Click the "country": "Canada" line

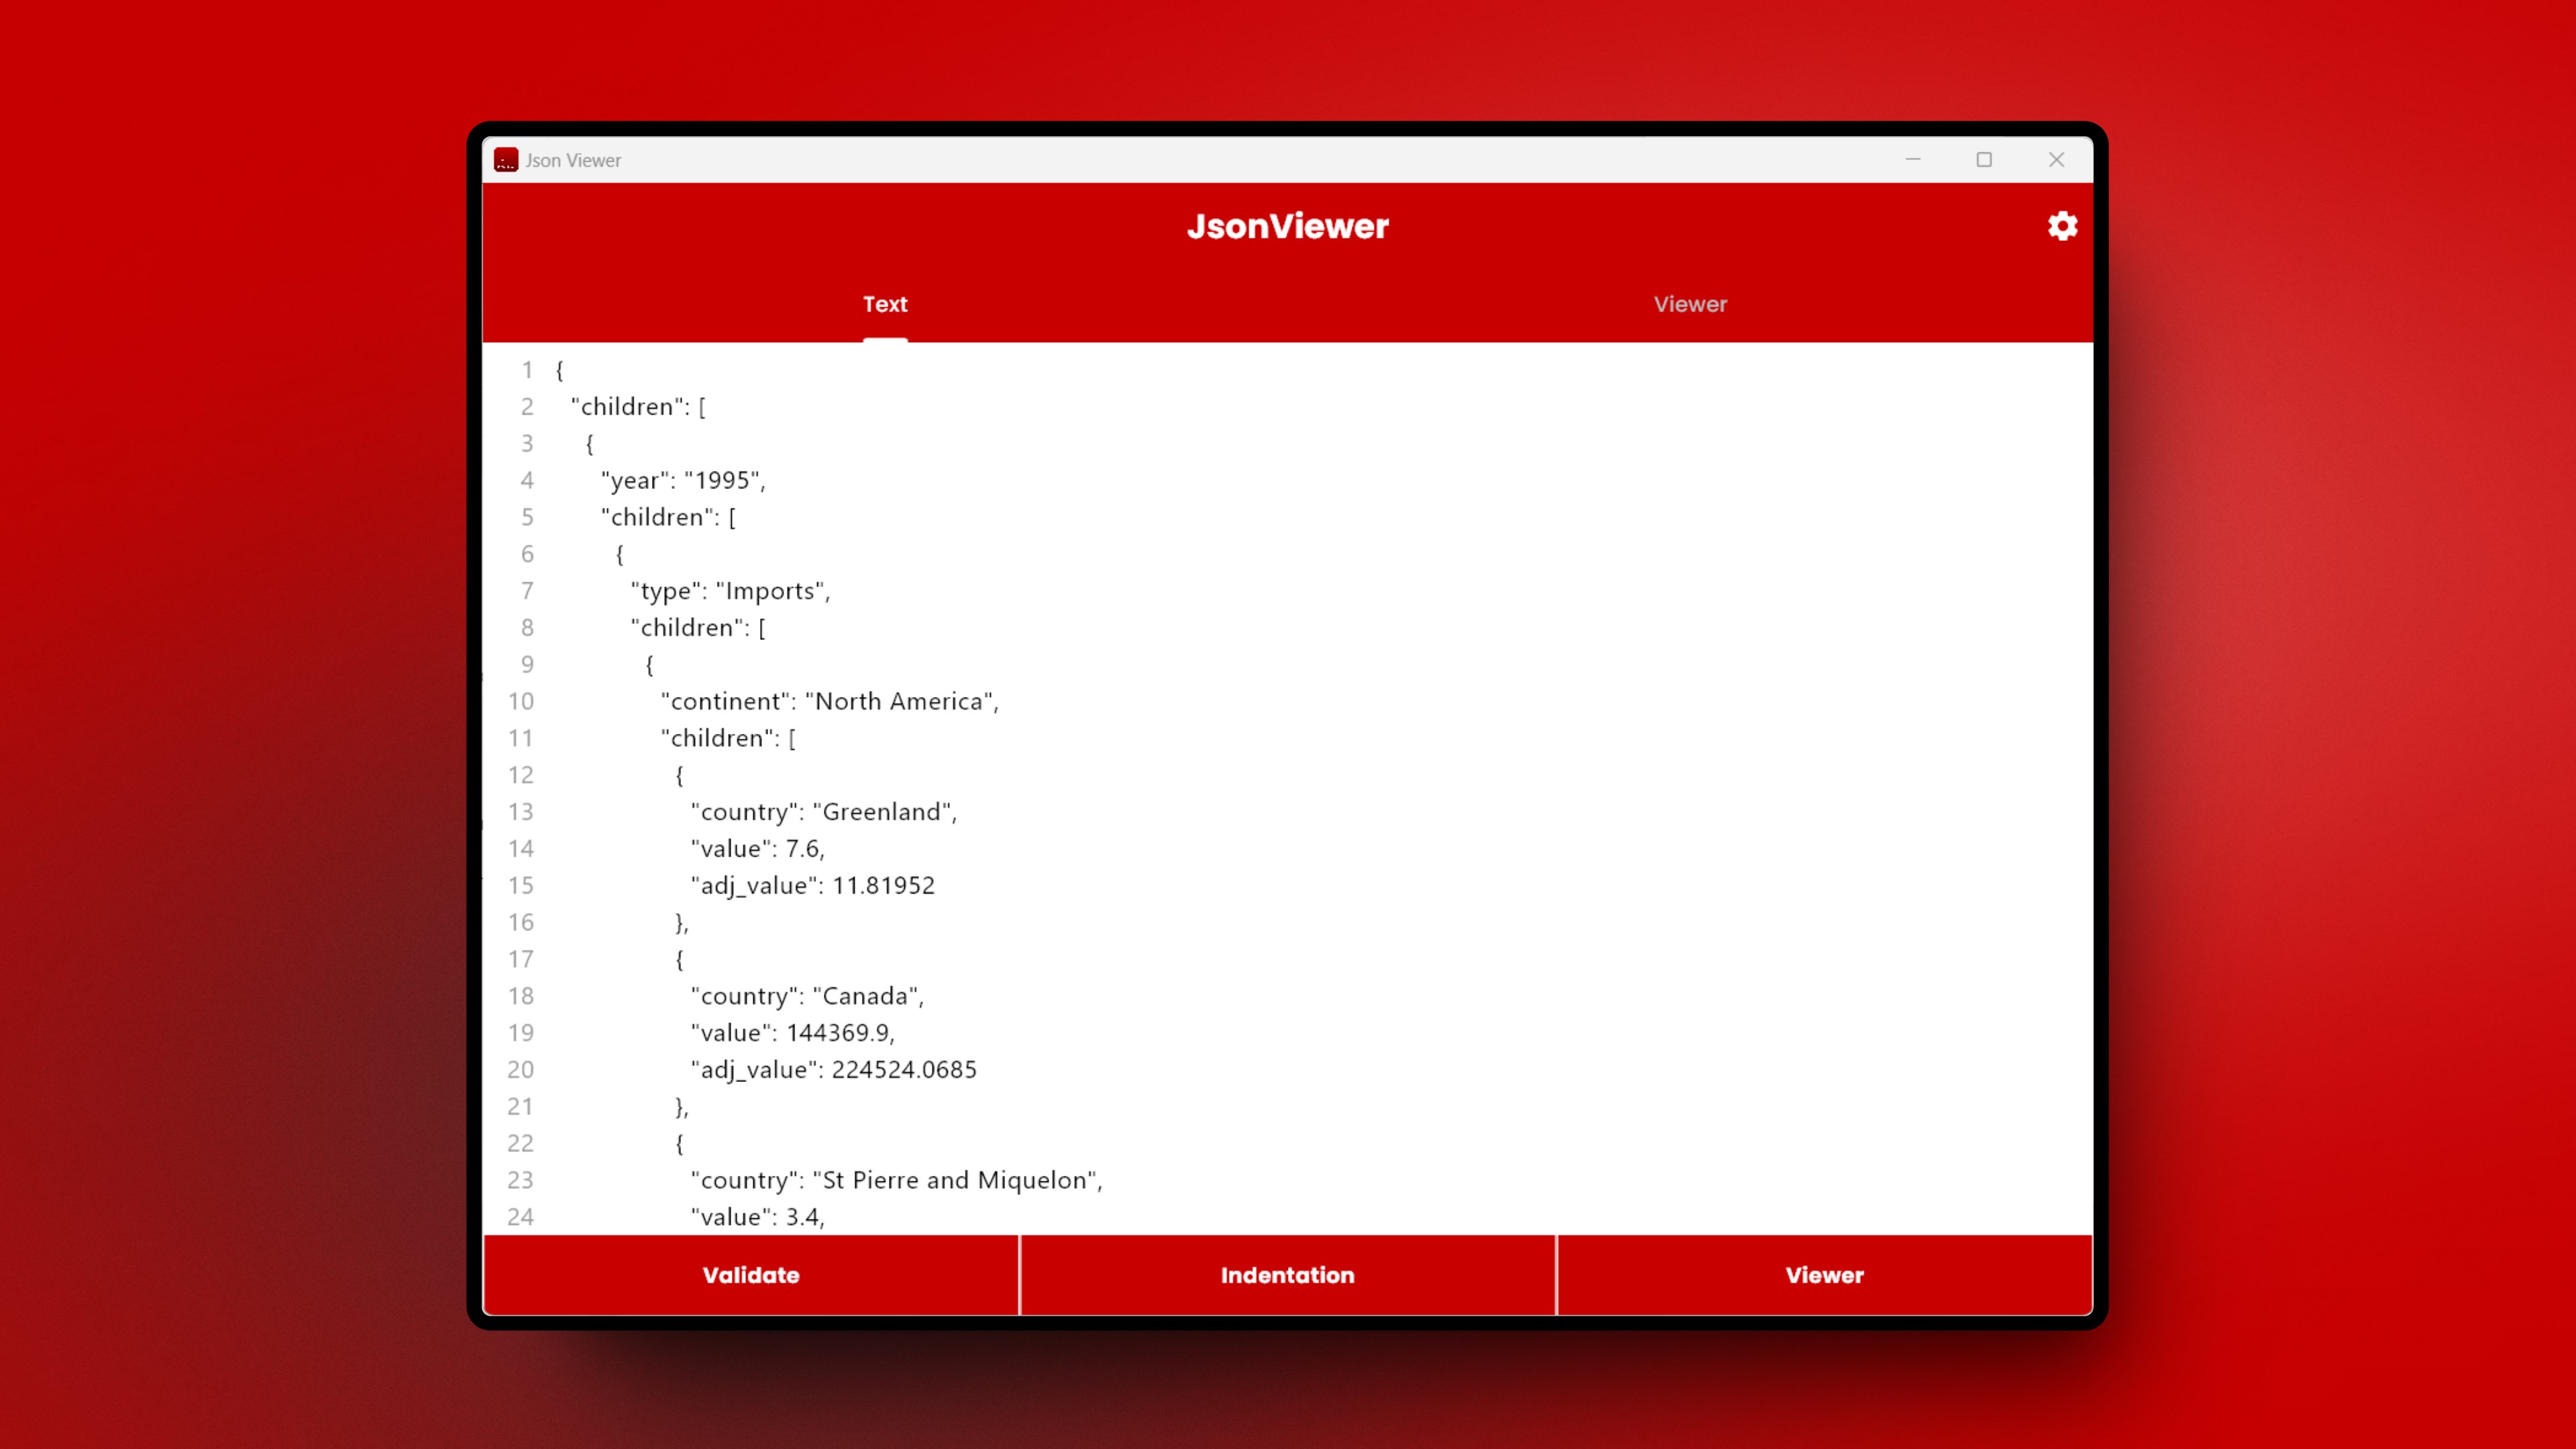coord(807,996)
